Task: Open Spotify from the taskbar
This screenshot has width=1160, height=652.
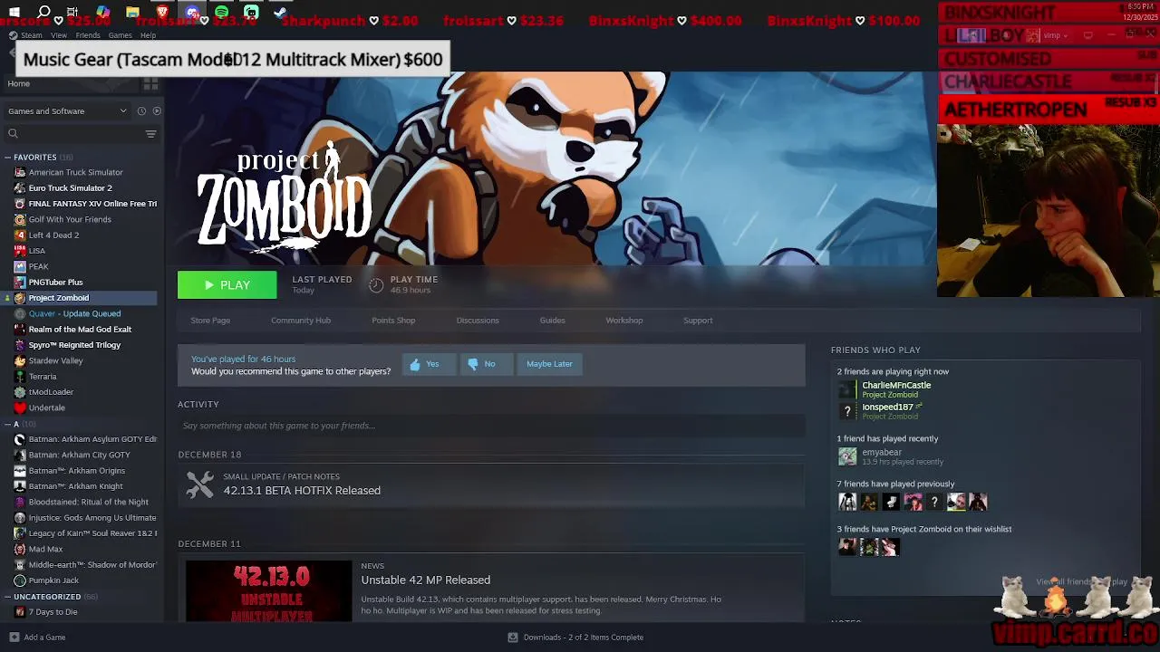Action: [x=222, y=12]
